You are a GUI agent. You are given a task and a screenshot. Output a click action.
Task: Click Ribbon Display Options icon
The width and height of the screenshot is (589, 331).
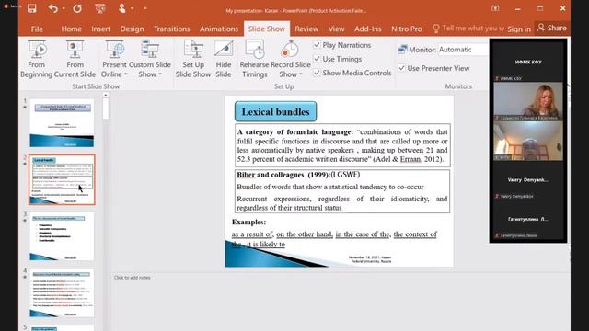(x=495, y=8)
